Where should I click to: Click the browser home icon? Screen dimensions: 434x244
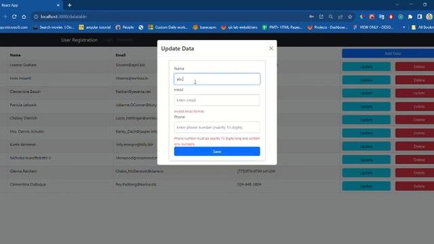click(x=24, y=16)
